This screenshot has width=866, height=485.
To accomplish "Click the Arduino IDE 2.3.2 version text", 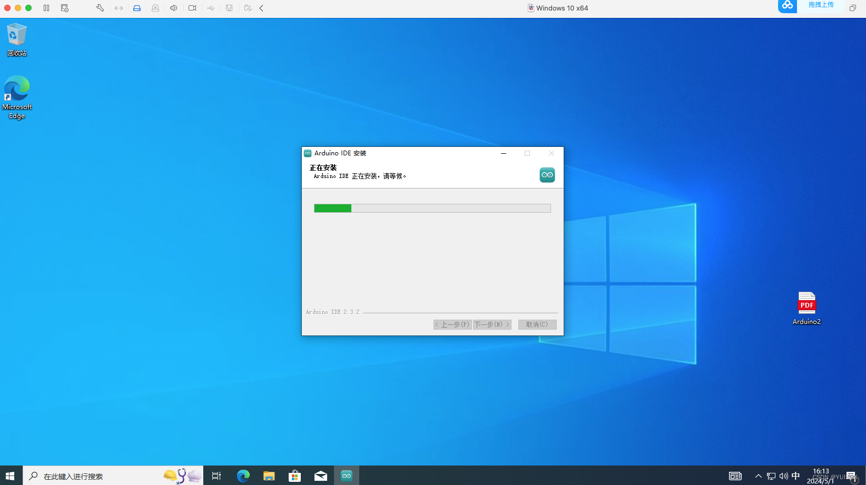I will point(333,312).
